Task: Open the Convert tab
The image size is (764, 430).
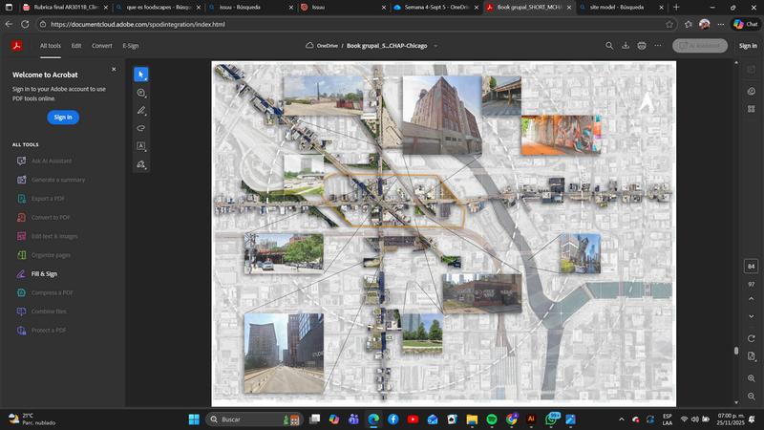Action: [x=101, y=45]
